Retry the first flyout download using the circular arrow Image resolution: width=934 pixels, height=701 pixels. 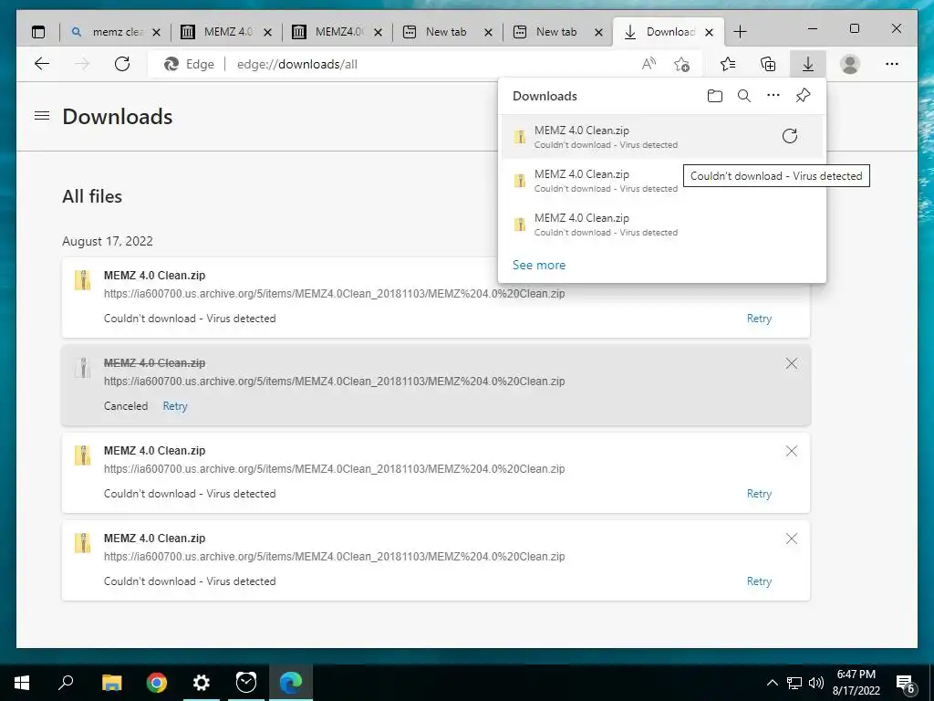pyautogui.click(x=790, y=136)
